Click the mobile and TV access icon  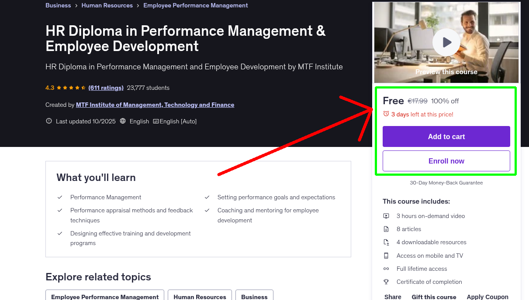coord(386,256)
